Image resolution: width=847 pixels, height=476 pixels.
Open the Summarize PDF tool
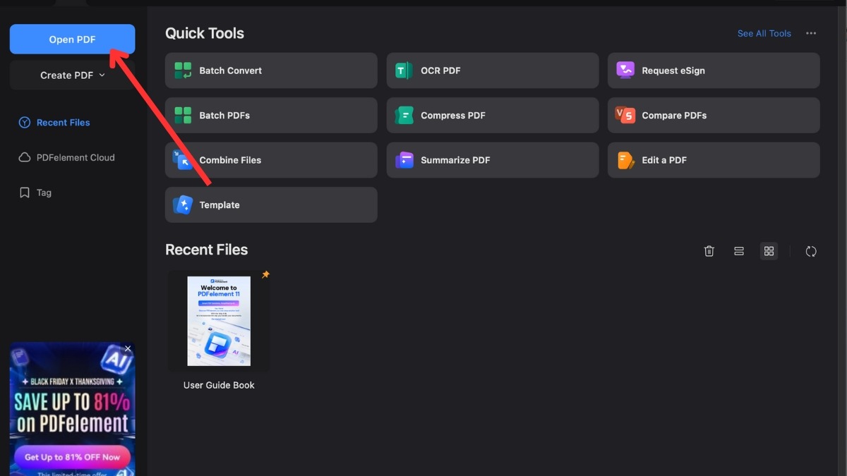pyautogui.click(x=493, y=160)
